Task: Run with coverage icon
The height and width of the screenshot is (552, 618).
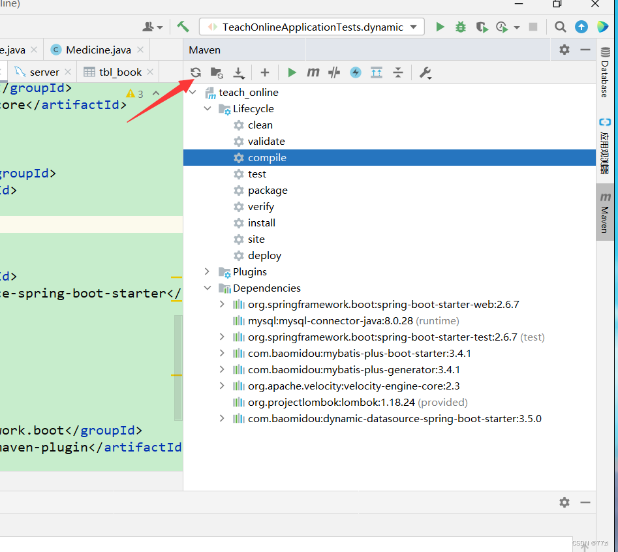Action: [482, 27]
